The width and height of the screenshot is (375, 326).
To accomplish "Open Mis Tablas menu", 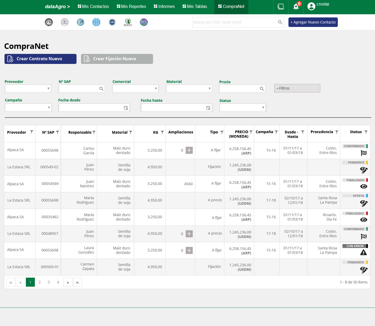I will pyautogui.click(x=195, y=7).
